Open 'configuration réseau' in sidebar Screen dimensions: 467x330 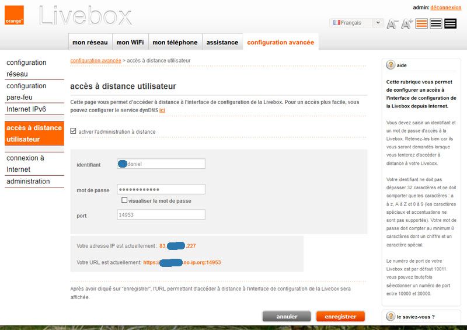click(x=34, y=68)
